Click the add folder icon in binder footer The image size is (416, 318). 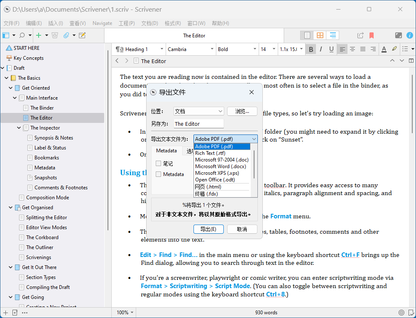(15, 313)
